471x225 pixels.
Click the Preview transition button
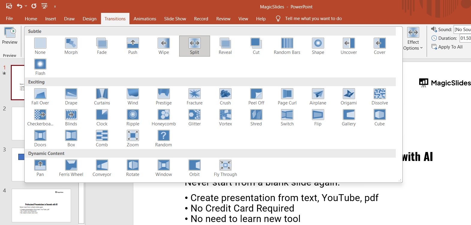point(10,36)
